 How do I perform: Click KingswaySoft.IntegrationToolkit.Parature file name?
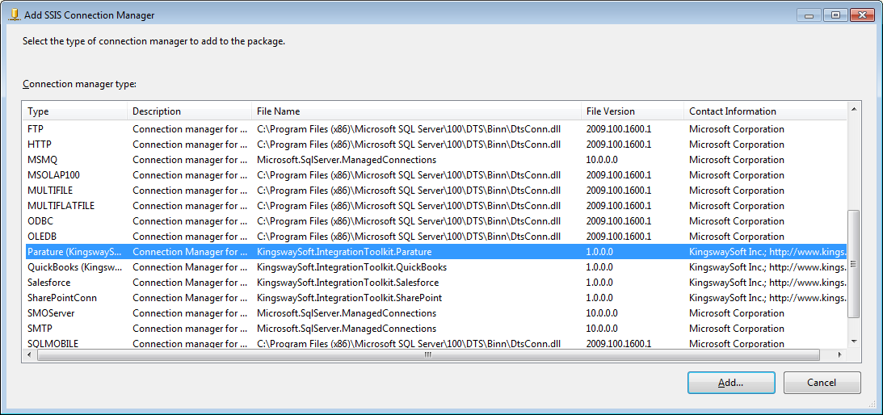[344, 252]
